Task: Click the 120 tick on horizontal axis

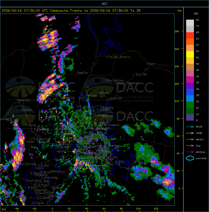Action: (156, 209)
